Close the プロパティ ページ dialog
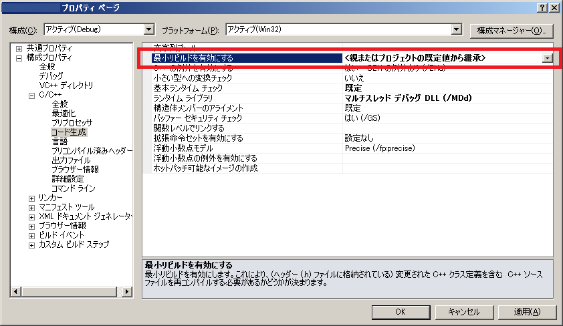The height and width of the screenshot is (326, 563). point(554,7)
